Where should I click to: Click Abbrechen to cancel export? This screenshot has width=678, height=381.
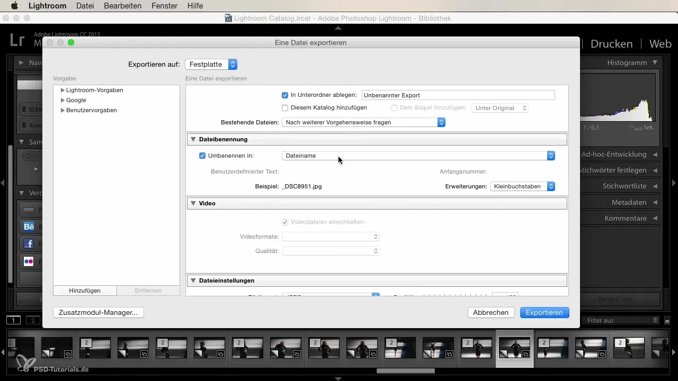pyautogui.click(x=490, y=313)
